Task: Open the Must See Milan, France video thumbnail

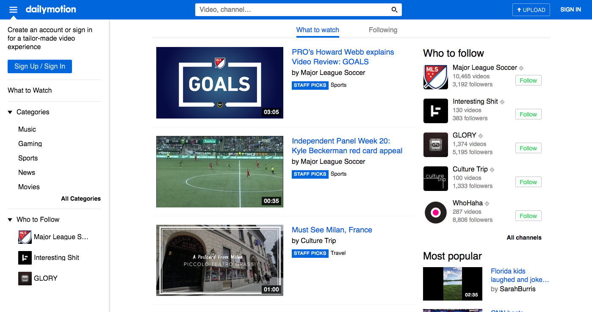Action: click(219, 260)
